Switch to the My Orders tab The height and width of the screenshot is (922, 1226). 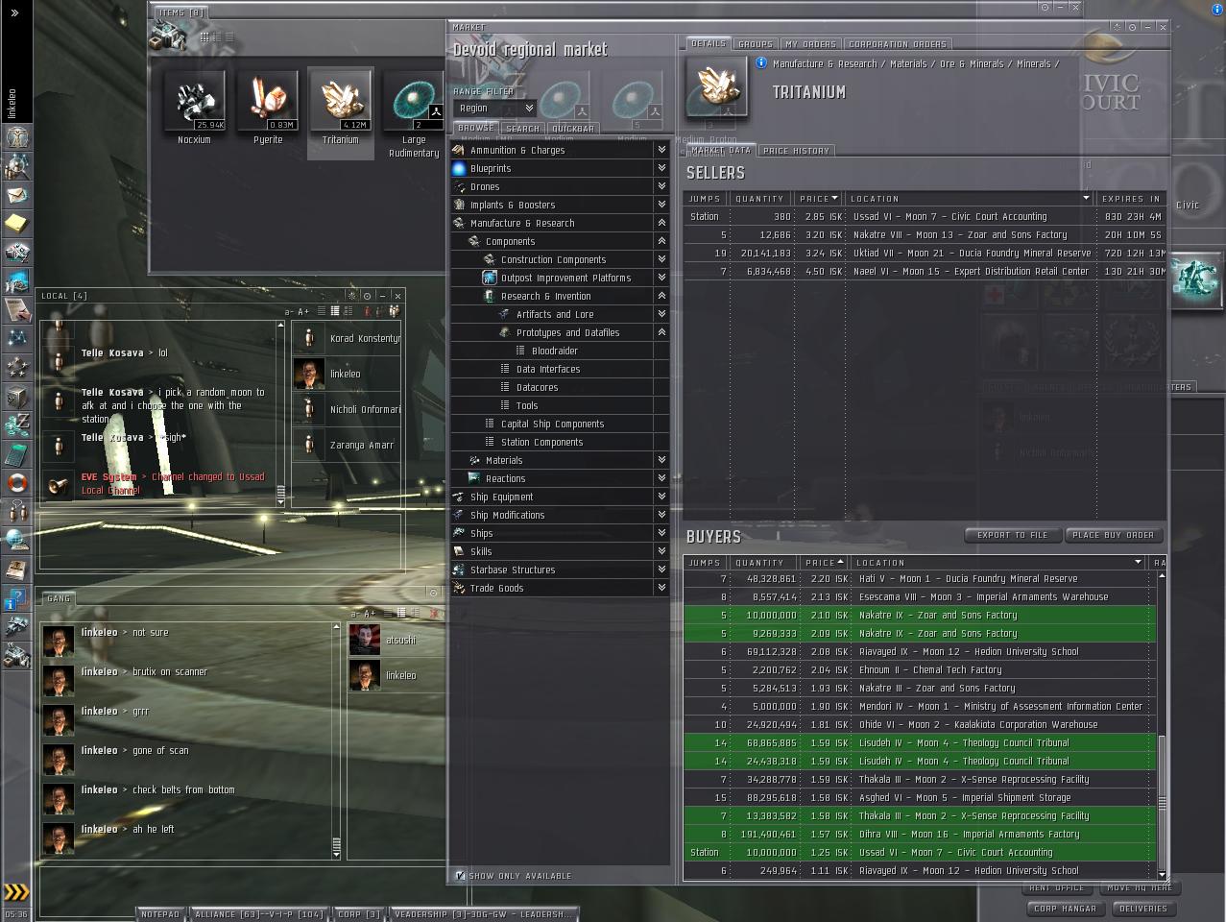click(x=810, y=44)
